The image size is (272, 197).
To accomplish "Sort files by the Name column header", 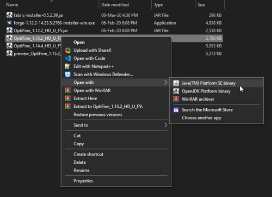I will pos(12,5).
